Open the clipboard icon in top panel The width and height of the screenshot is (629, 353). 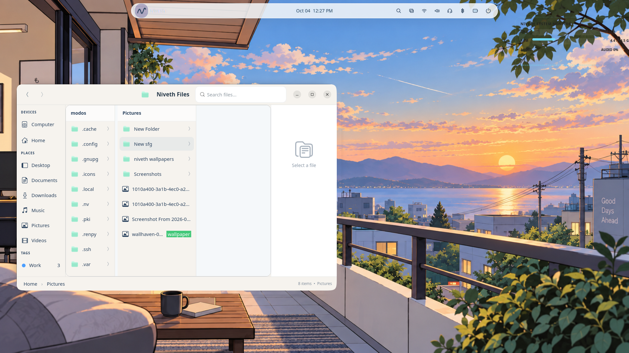point(411,11)
